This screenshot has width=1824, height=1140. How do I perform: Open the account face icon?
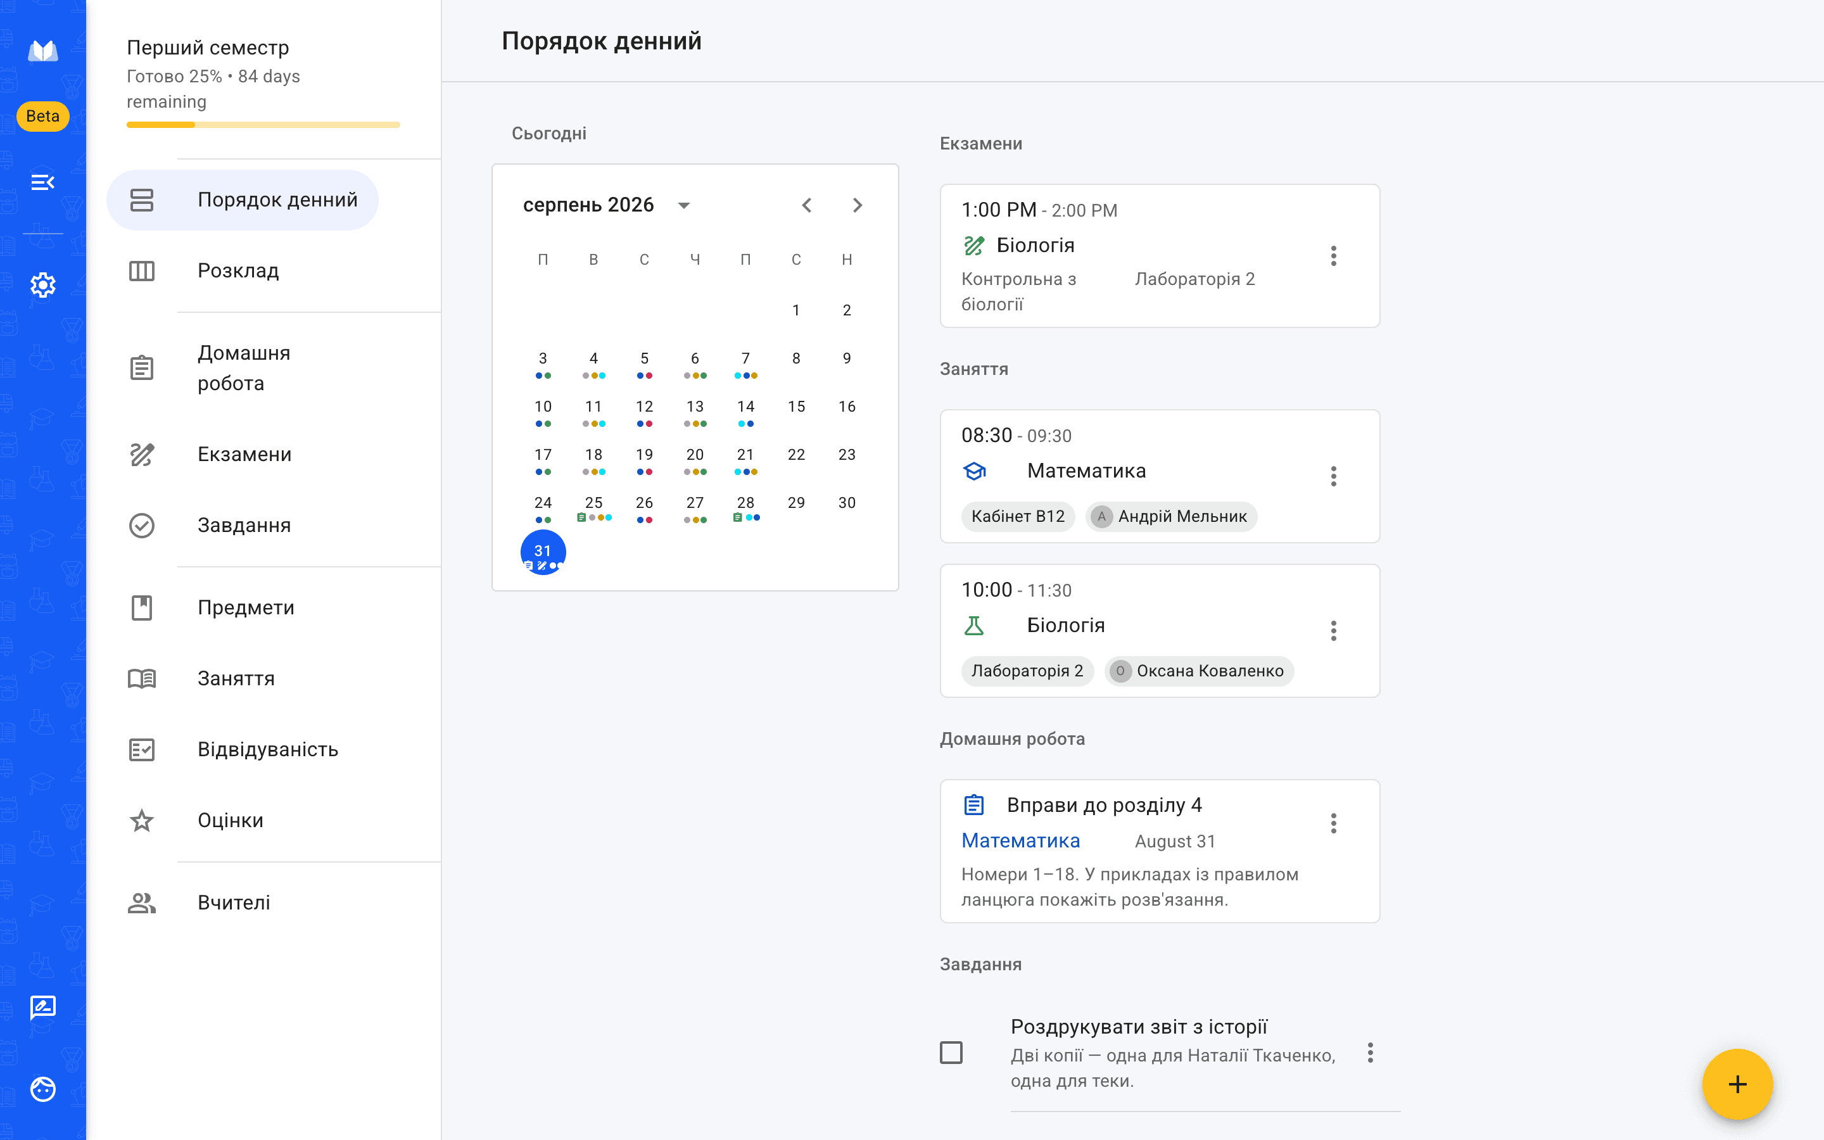[43, 1089]
